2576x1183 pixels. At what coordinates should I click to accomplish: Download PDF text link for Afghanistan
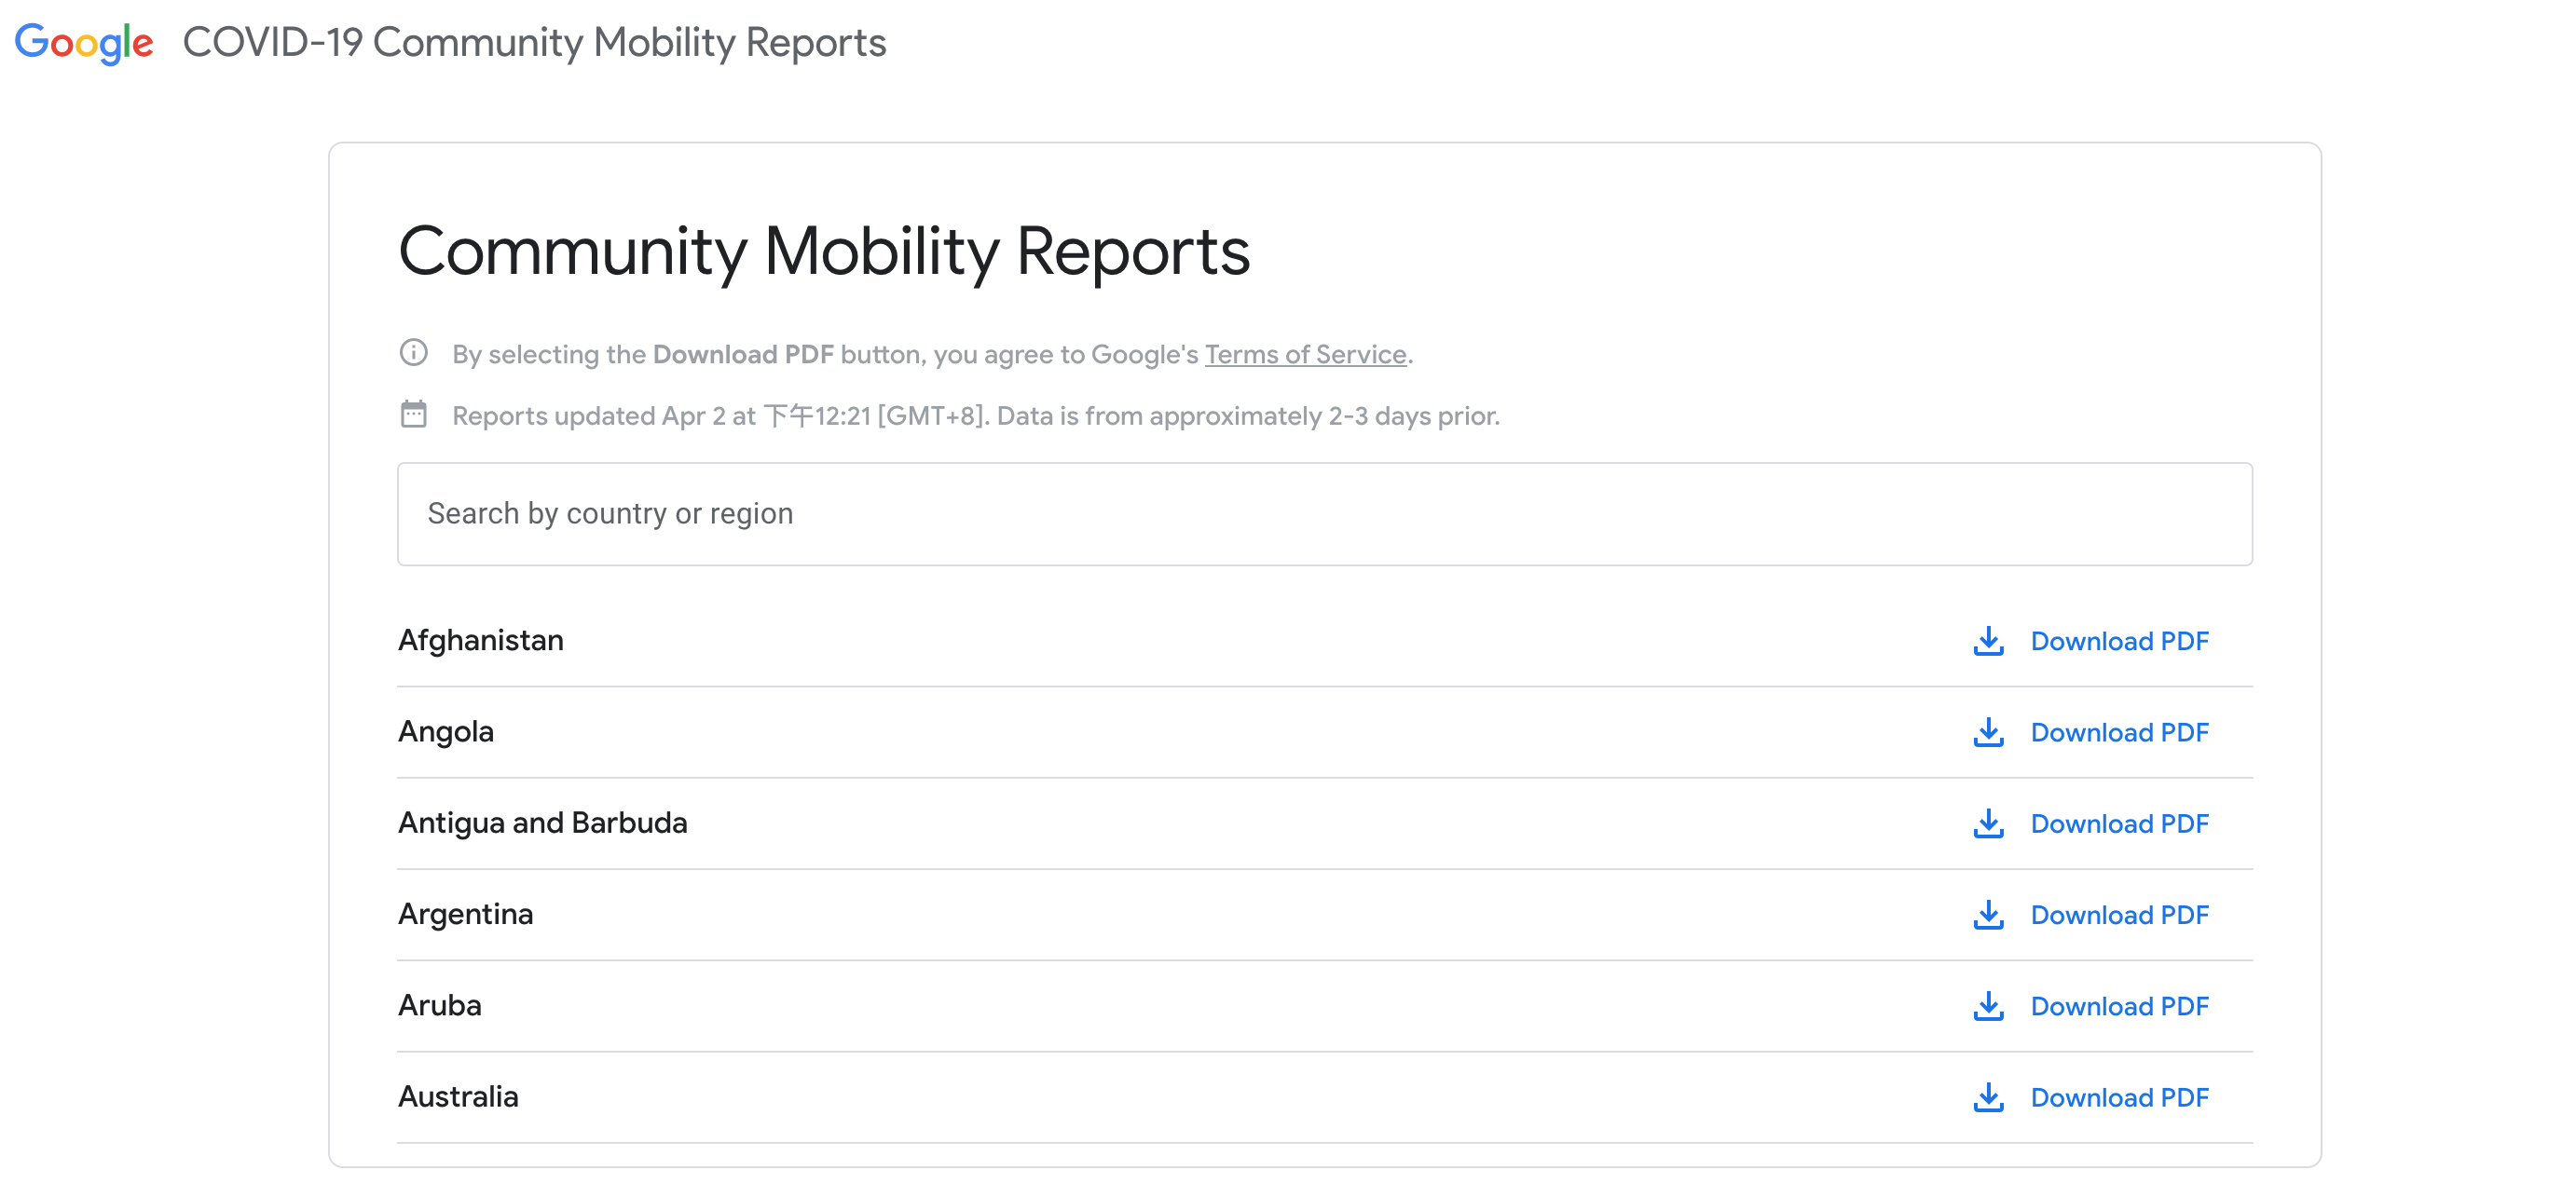(2119, 642)
